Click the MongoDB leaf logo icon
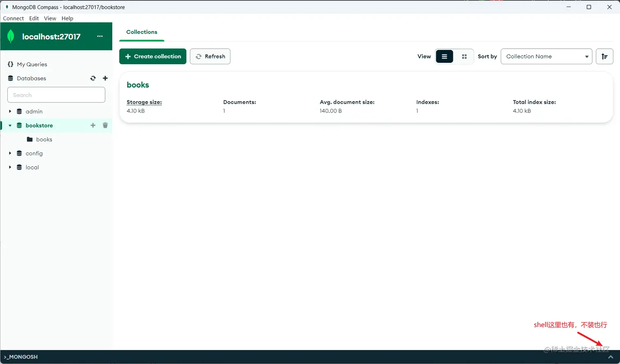The width and height of the screenshot is (620, 364). 11,36
